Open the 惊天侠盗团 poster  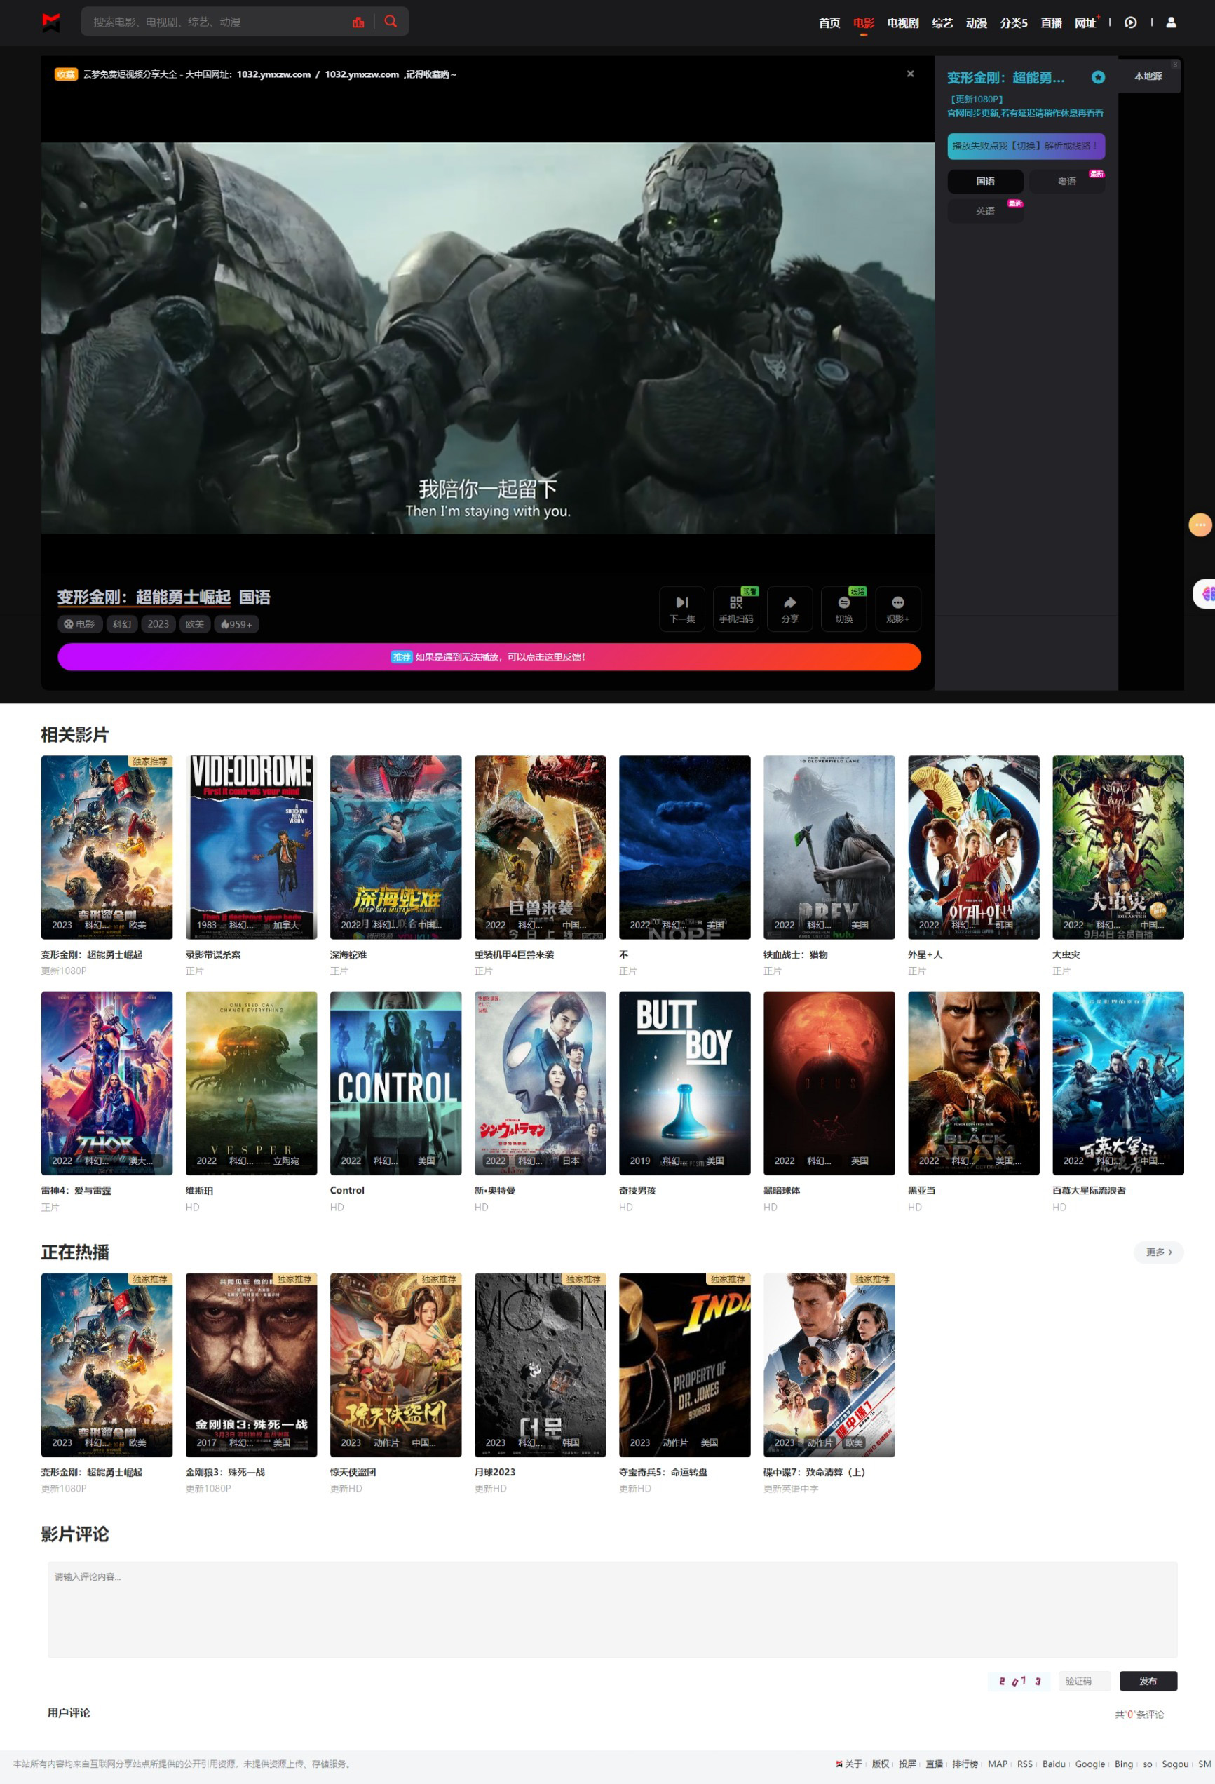coord(396,1365)
